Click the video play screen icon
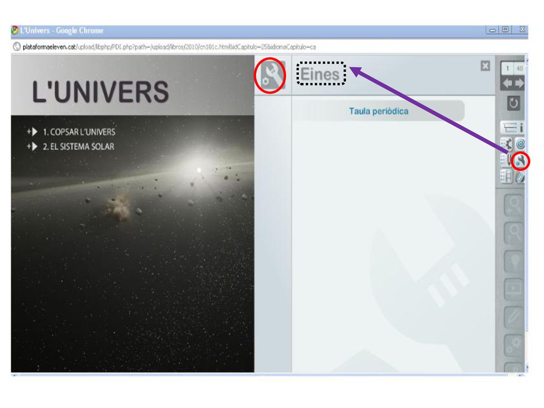The width and height of the screenshot is (544, 408). 514,288
